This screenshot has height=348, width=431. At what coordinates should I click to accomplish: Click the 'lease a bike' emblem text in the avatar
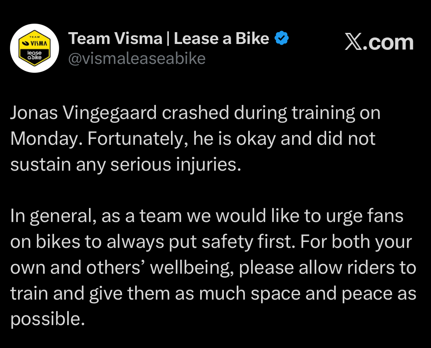(34, 55)
